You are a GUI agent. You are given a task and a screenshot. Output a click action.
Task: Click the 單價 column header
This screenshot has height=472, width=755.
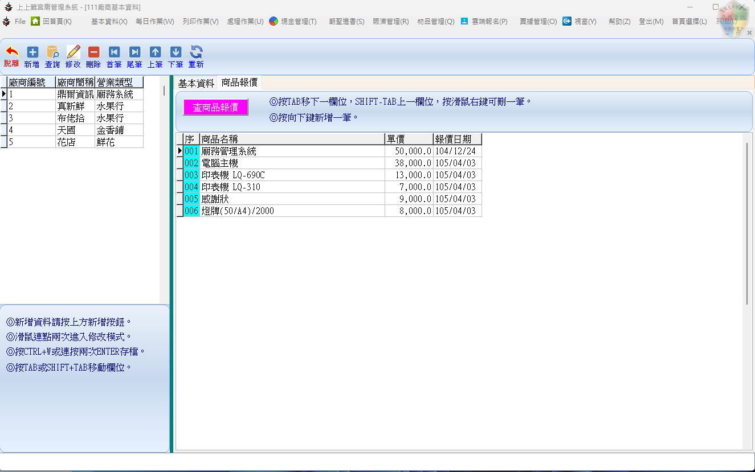point(409,139)
